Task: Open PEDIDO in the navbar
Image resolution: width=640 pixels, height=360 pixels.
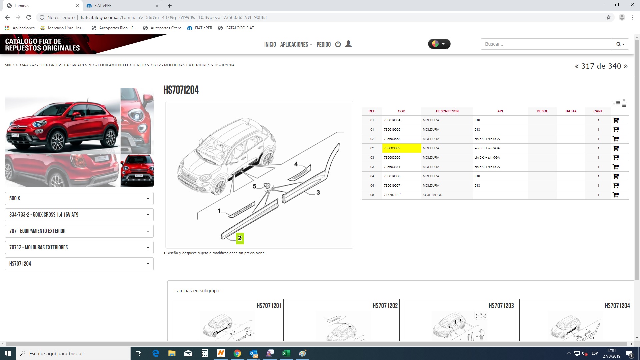Action: pyautogui.click(x=324, y=44)
